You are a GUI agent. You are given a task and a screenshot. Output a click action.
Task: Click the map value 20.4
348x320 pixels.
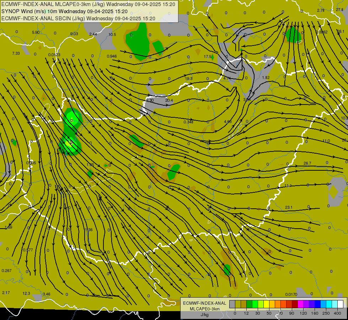[x=169, y=100]
